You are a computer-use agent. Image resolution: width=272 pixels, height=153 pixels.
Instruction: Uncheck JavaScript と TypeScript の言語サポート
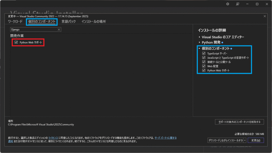(204, 58)
